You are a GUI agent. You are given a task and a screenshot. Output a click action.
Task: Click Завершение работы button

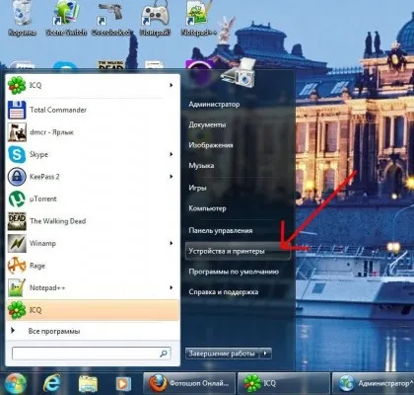(x=223, y=354)
